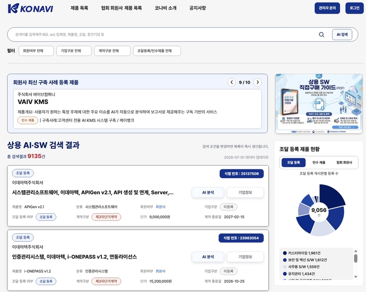Click the 총 검색결과 9135건 count

click(x=26, y=156)
